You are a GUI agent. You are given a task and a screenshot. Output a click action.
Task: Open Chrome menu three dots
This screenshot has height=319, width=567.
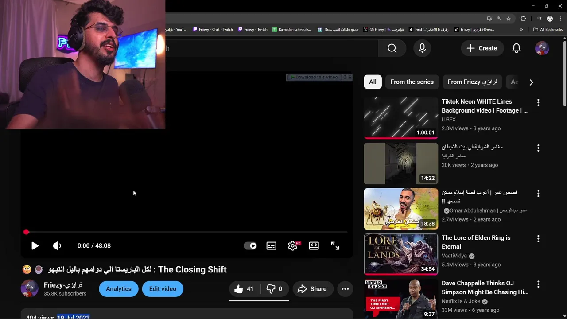[560, 19]
